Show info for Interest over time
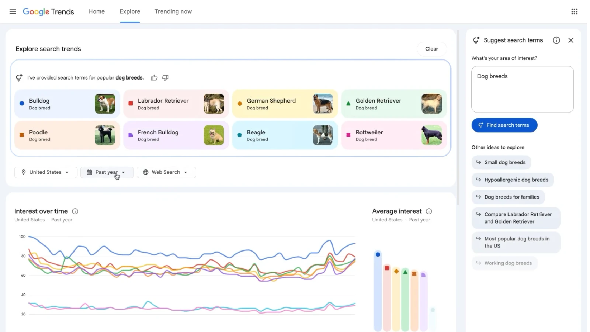The image size is (590, 332). tap(75, 211)
